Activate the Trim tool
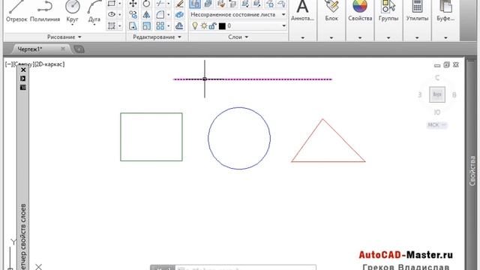 [x=160, y=3]
